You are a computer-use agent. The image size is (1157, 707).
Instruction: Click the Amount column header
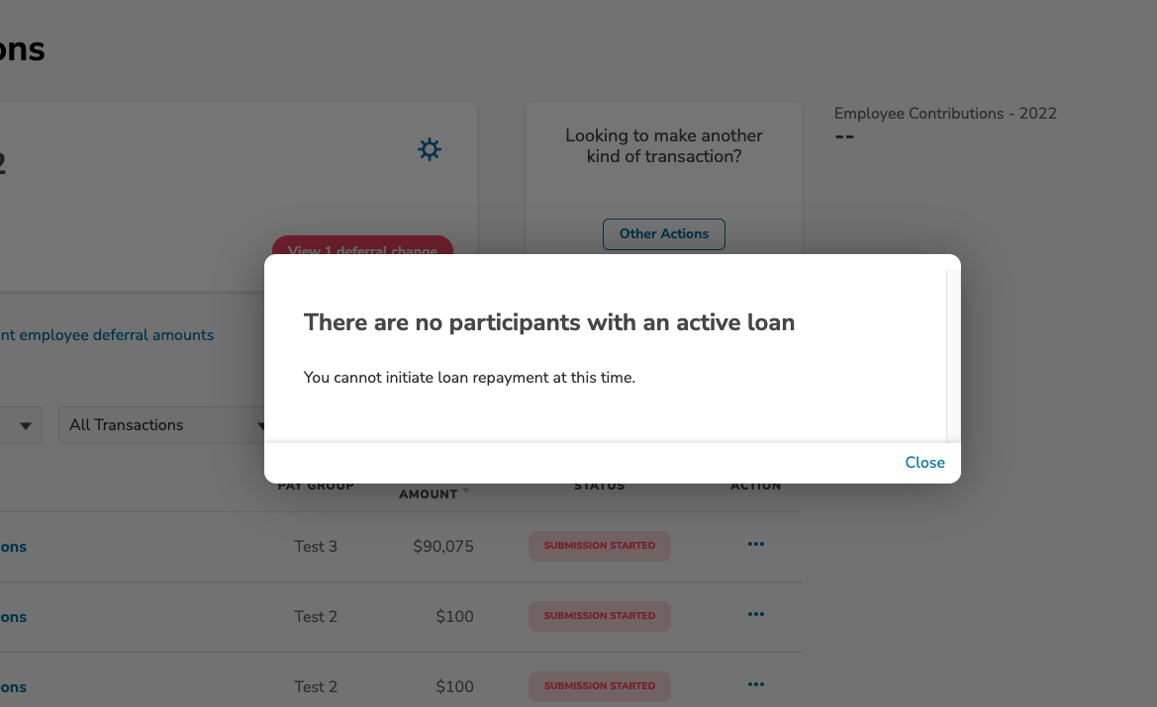[x=428, y=494]
